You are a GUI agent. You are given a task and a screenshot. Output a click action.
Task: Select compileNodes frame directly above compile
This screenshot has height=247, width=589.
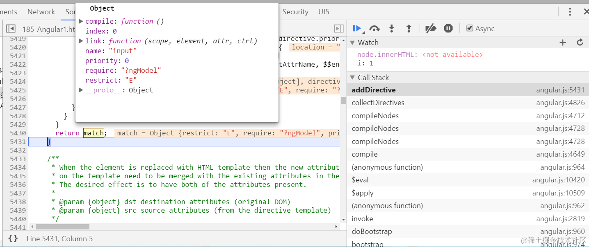tap(468, 141)
